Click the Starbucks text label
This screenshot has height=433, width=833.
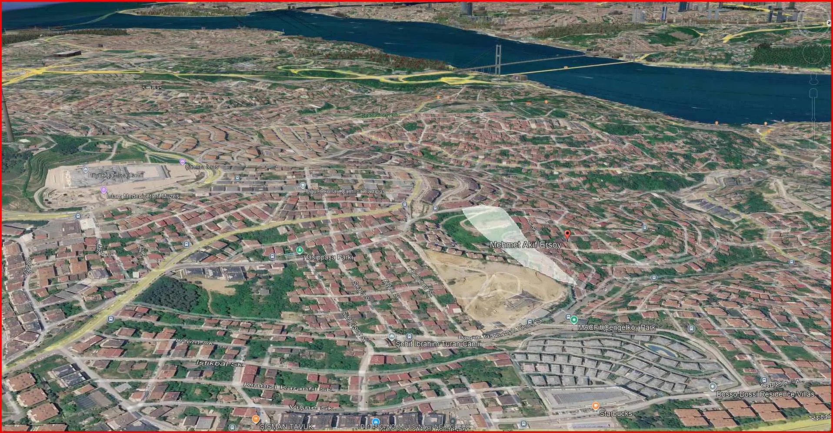point(616,413)
